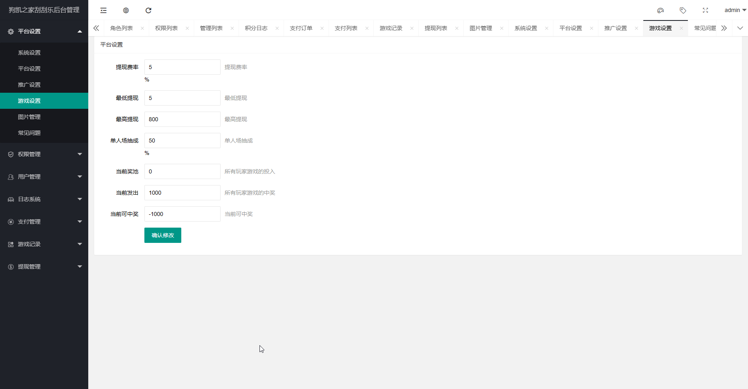This screenshot has height=389, width=748.
Task: Switch to the 角色列表 tab
Action: 122,28
